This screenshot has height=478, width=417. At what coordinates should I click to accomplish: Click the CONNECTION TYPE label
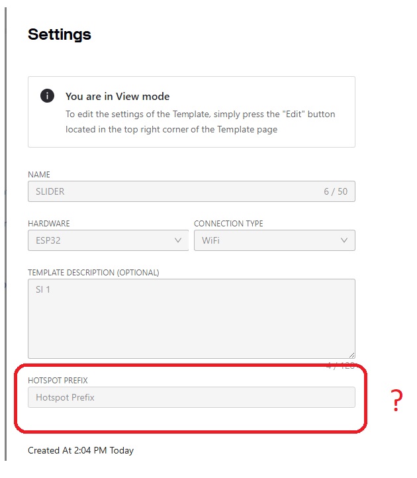click(x=228, y=224)
